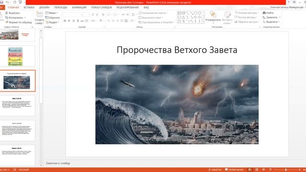Open the font size combo box
This screenshot has height=172, width=306.
(x=87, y=14)
